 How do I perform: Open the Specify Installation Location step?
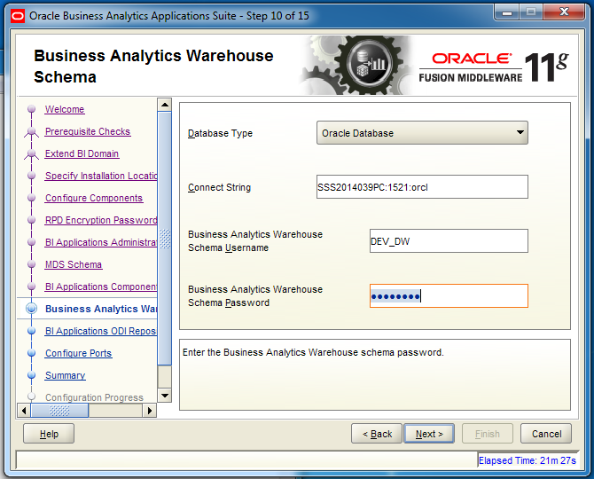coord(101,176)
